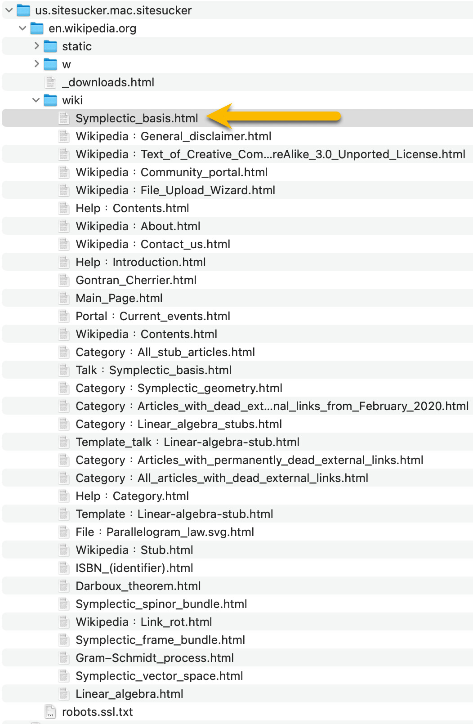The width and height of the screenshot is (473, 724).
Task: Select the en.wikipedia.org folder name
Action: click(92, 28)
